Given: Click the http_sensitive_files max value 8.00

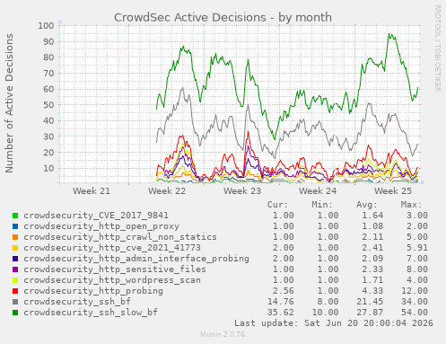Looking at the screenshot, I should [x=417, y=269].
